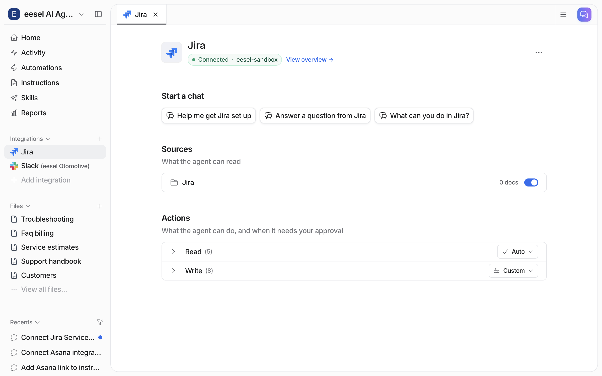The height and width of the screenshot is (376, 602).
Task: Open the Skills page
Action: click(55, 98)
